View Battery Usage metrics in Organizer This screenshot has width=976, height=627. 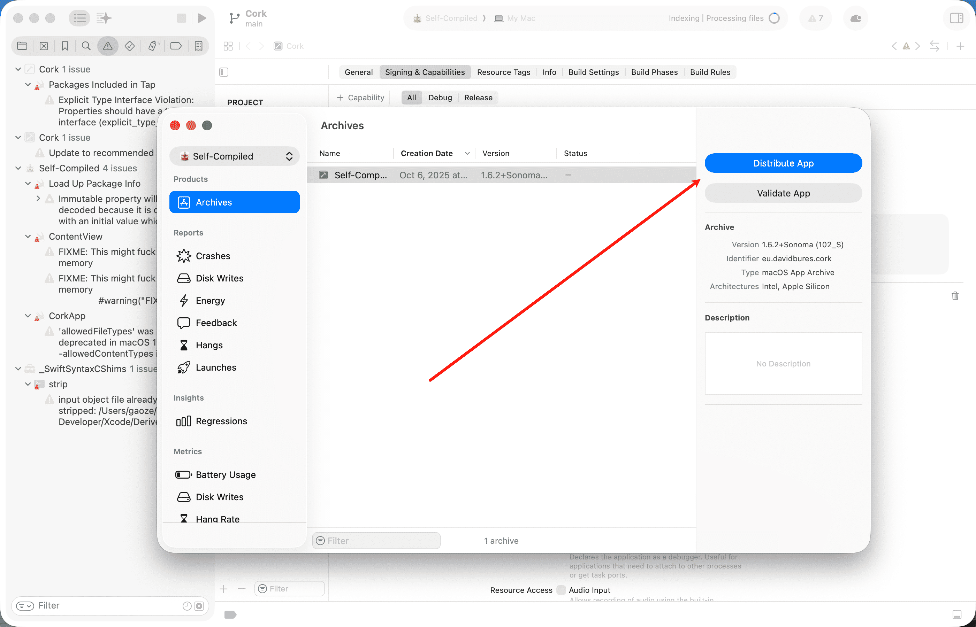click(226, 474)
